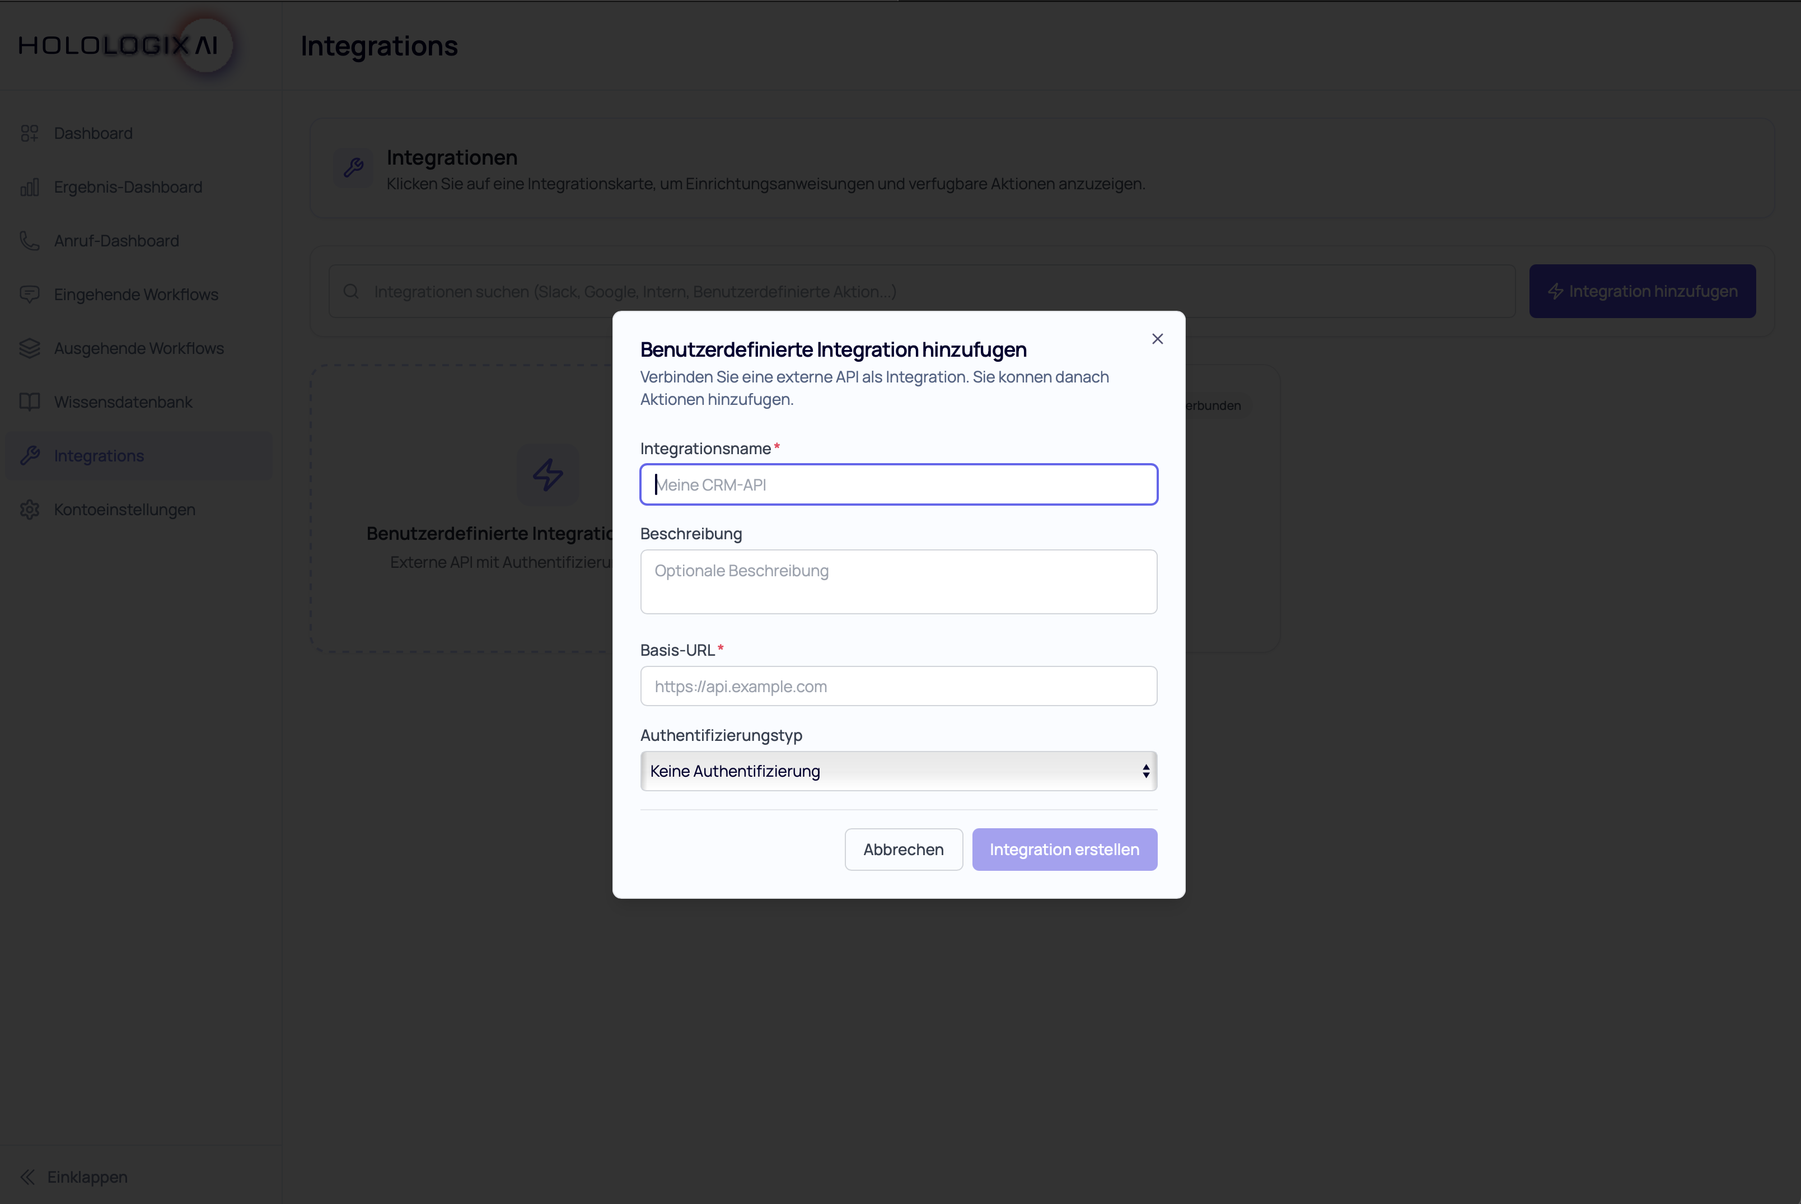The width and height of the screenshot is (1801, 1204).
Task: Select the chat bubble icon for Eingehende Workflows
Action: coord(29,294)
